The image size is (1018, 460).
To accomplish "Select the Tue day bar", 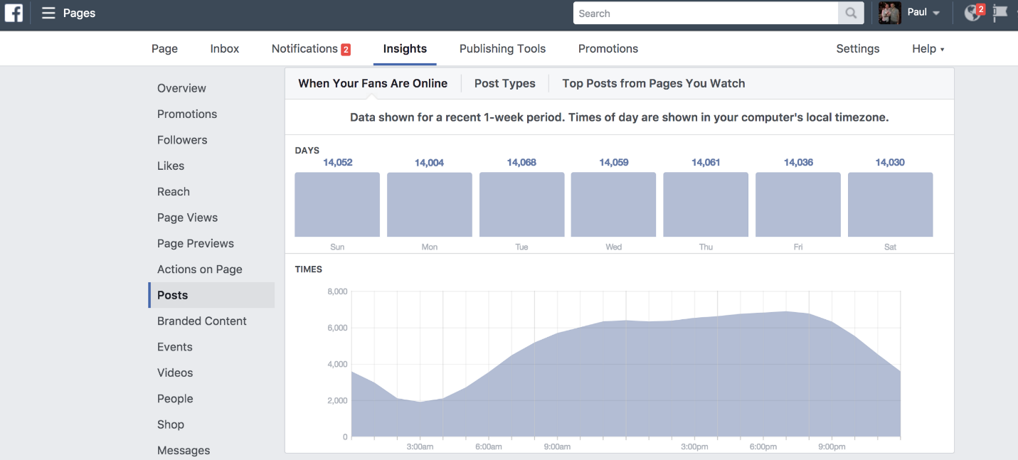I will point(522,205).
